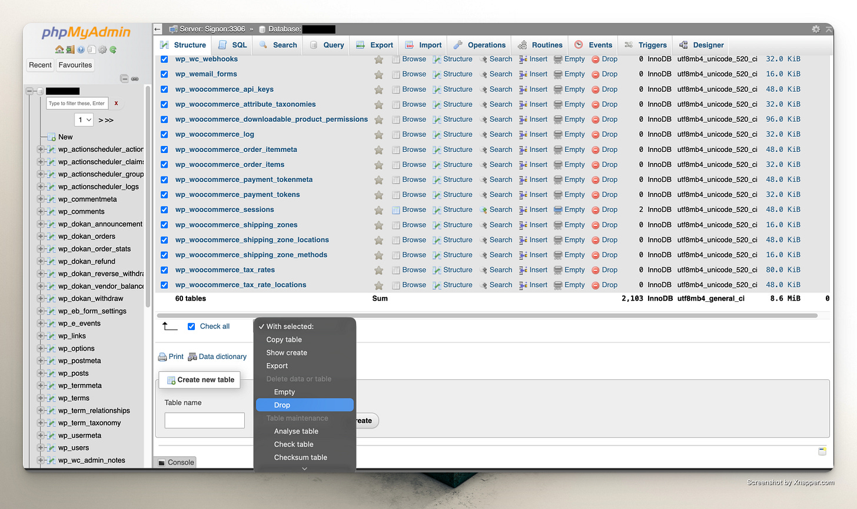The height and width of the screenshot is (509, 857).
Task: Uncheck wp_woocommerce_log checkbox
Action: tap(164, 135)
